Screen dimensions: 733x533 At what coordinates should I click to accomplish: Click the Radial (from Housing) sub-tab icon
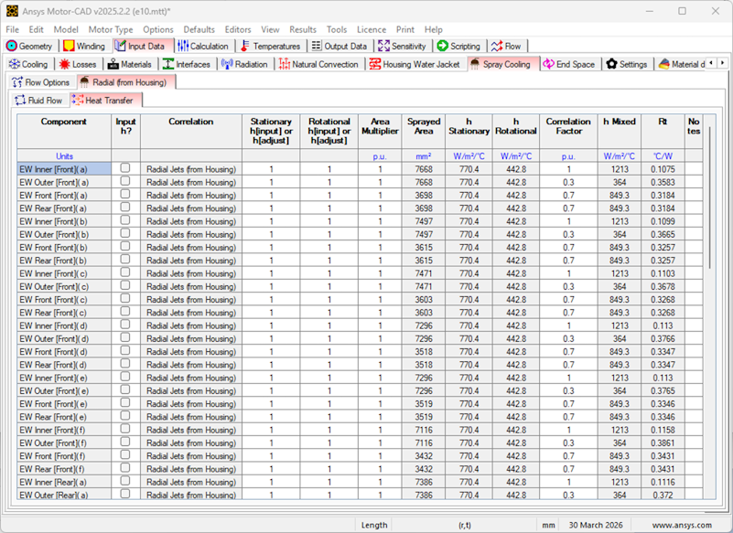tap(84, 82)
